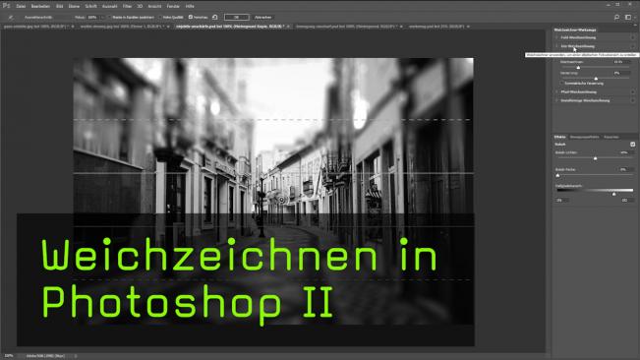Toggle the Bokeh checkbox
The width and height of the screenshot is (640, 360).
pos(633,144)
